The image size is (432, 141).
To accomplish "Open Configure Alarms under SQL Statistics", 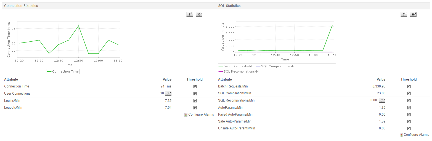I will pyautogui.click(x=416, y=135).
